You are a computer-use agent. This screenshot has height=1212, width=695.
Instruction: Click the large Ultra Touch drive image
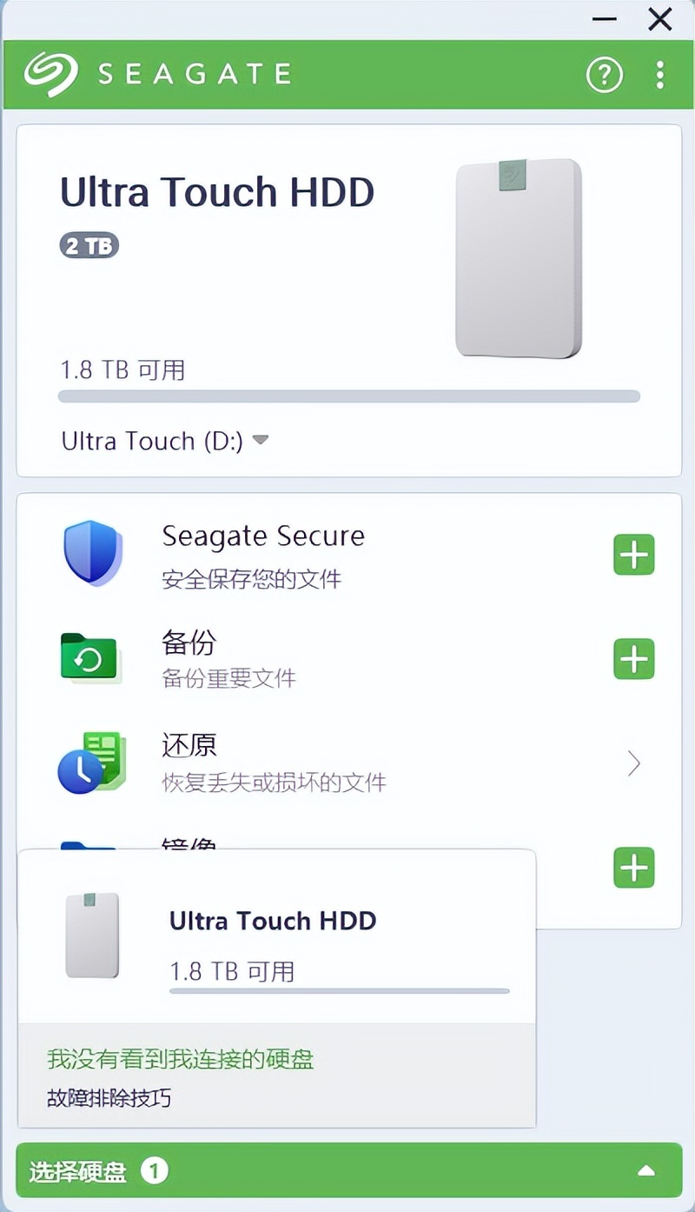click(519, 258)
